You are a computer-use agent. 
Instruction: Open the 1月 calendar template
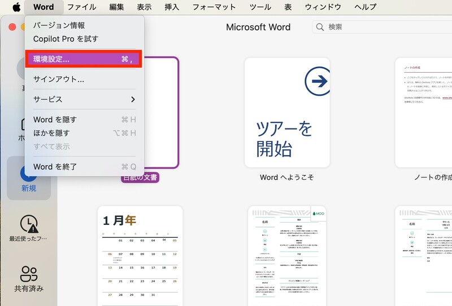point(140,256)
